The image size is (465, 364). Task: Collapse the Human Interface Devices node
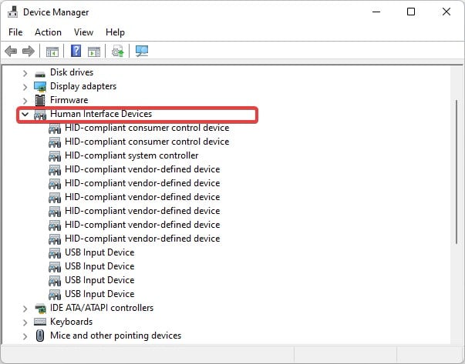tap(25, 114)
